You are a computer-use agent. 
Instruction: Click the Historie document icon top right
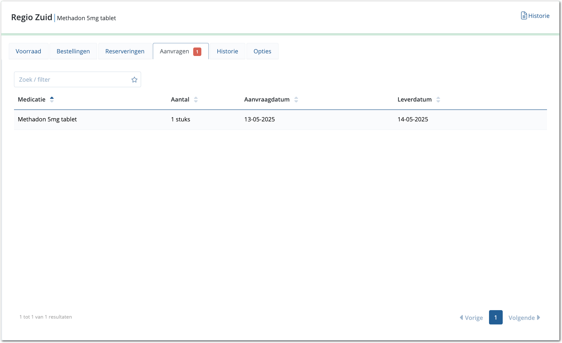pos(524,16)
